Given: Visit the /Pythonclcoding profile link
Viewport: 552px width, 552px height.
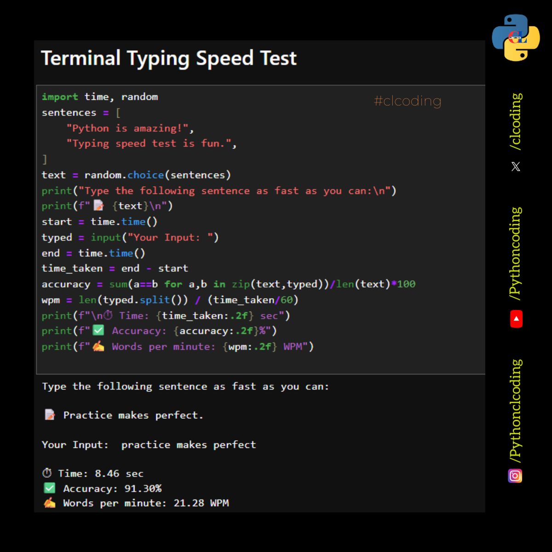Looking at the screenshot, I should click(516, 411).
